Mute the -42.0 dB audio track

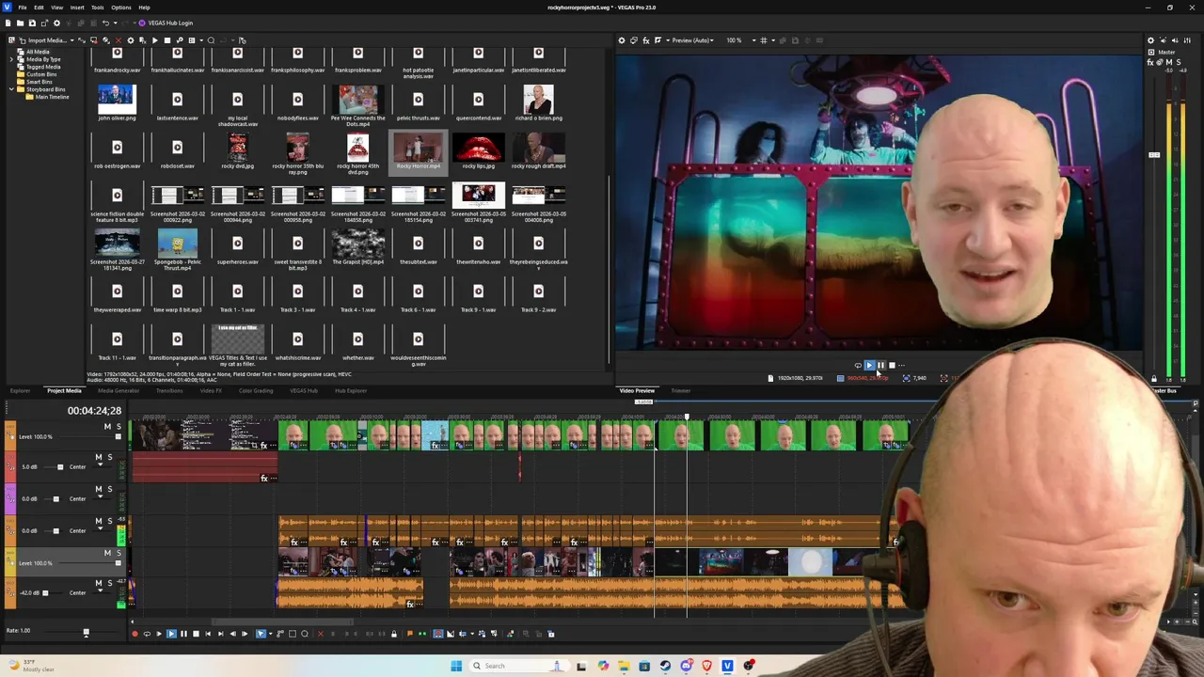pyautogui.click(x=99, y=584)
